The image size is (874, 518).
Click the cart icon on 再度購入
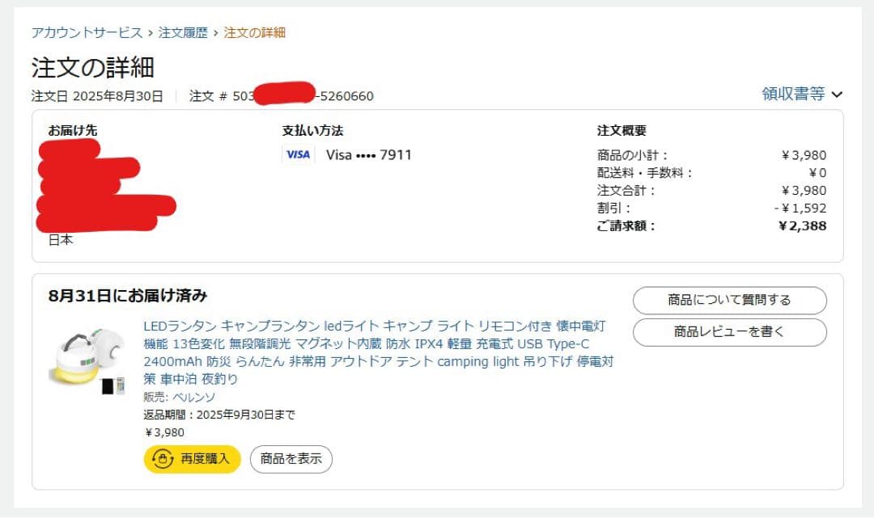[x=163, y=459]
